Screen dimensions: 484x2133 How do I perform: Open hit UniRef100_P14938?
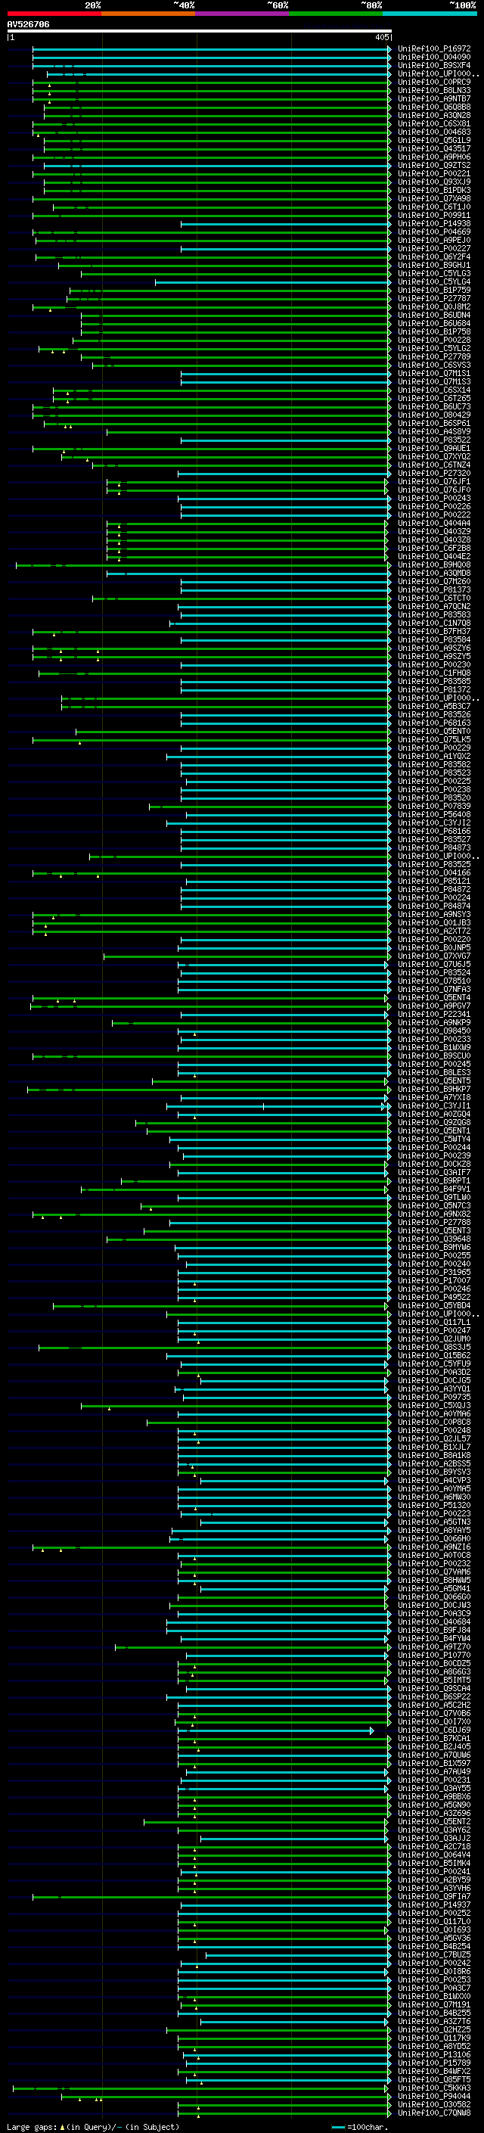pos(434,223)
